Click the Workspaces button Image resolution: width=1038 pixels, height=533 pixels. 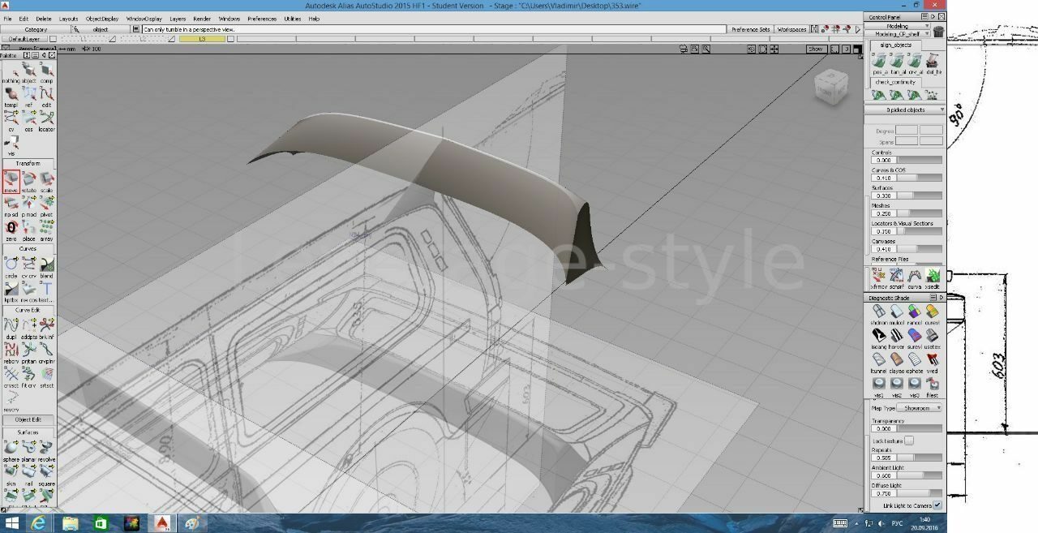point(791,29)
